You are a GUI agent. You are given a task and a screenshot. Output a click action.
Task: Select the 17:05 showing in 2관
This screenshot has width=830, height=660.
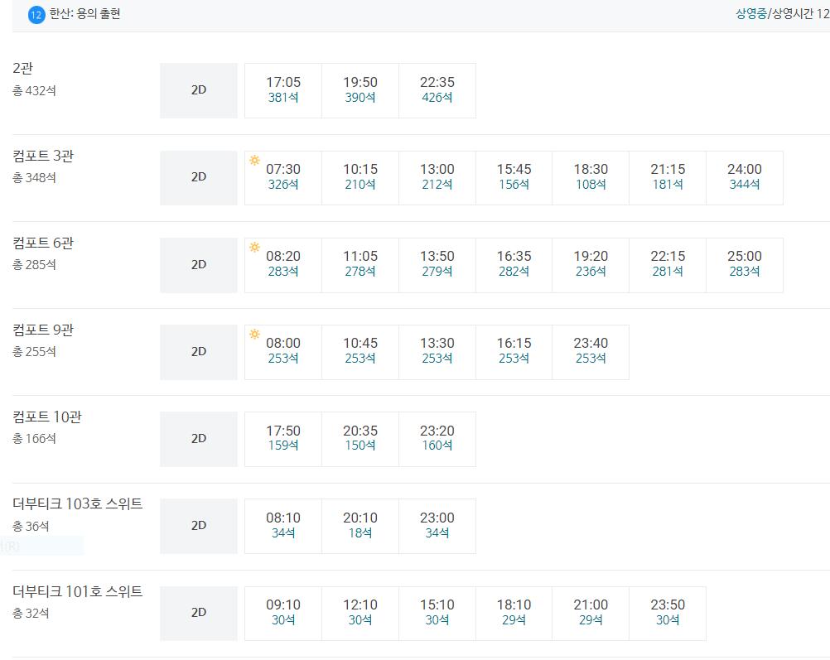pos(283,90)
